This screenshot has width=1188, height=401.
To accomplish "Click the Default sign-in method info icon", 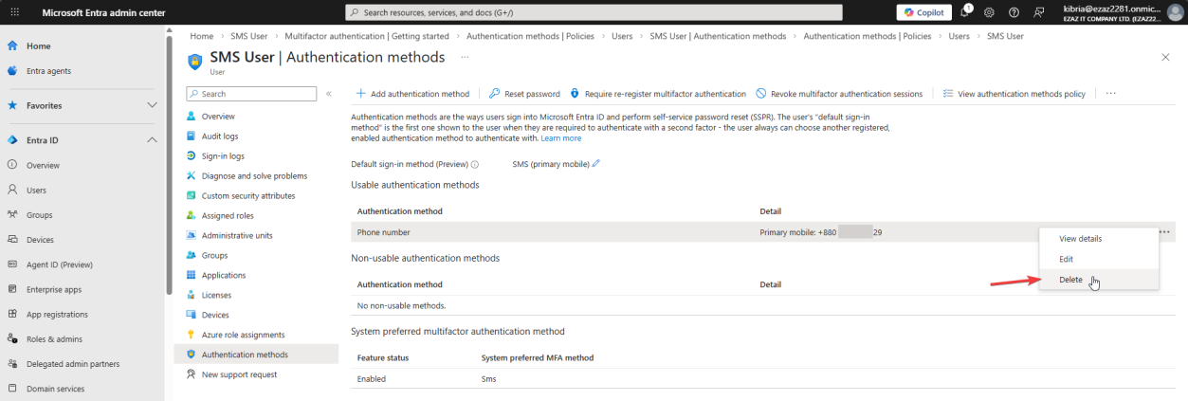I will [475, 164].
